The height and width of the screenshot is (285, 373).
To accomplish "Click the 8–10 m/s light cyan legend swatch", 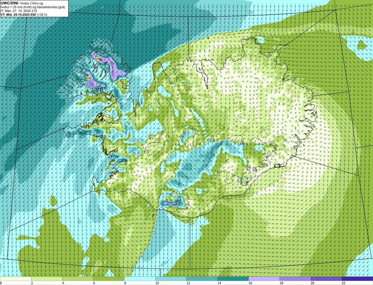I will click(x=140, y=279).
